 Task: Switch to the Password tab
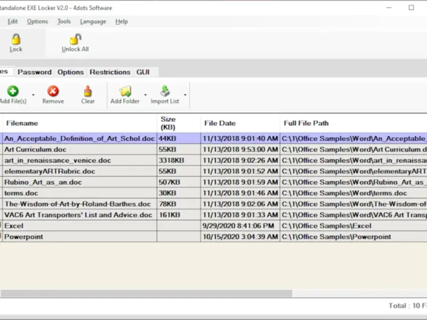[35, 72]
